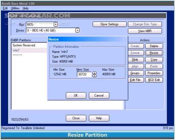
Task: Click the Groups button
Action: point(136,73)
